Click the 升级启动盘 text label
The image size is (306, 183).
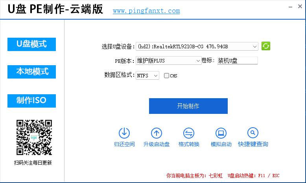point(157,144)
